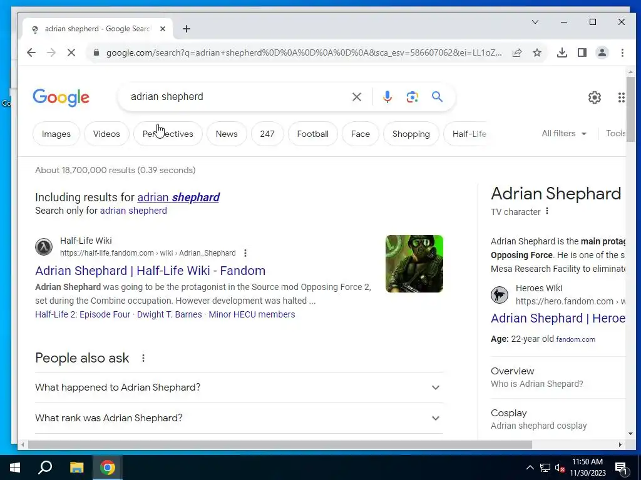The width and height of the screenshot is (641, 480).
Task: Select the 247 filter chip
Action: (267, 134)
